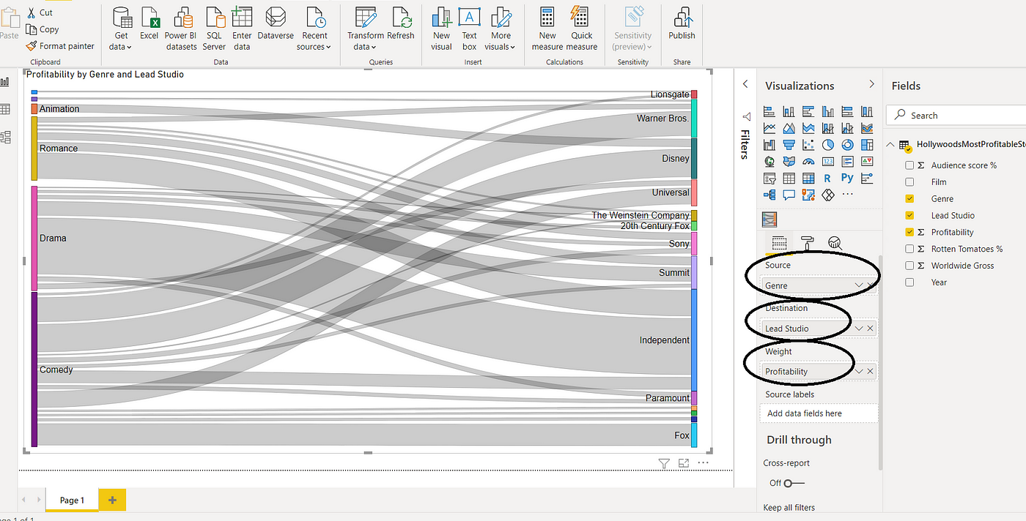Screen dimensions: 1026x521
Task: Select the KPI visual
Action: pyautogui.click(x=867, y=161)
